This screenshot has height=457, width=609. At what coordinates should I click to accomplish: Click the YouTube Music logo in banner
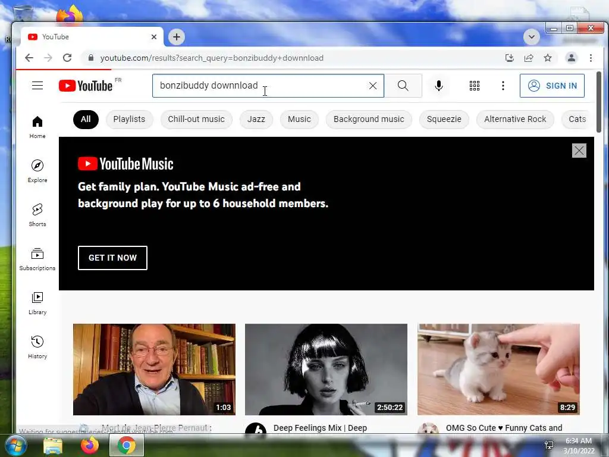126,164
